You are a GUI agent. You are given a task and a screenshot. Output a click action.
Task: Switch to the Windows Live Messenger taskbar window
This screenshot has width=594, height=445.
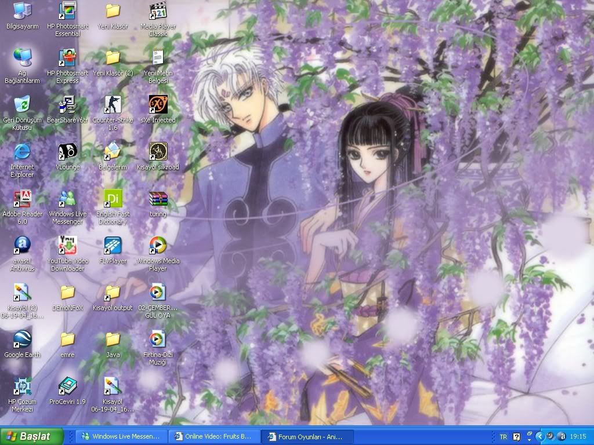point(121,437)
